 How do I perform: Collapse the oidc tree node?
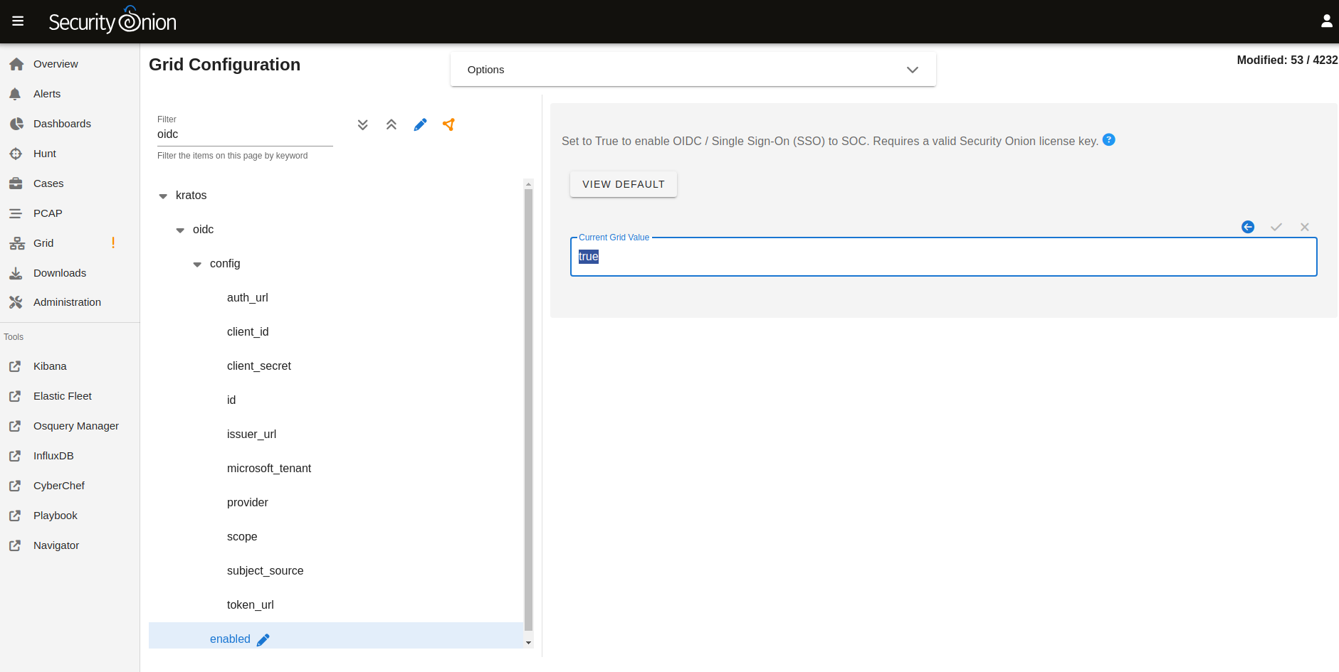(180, 230)
